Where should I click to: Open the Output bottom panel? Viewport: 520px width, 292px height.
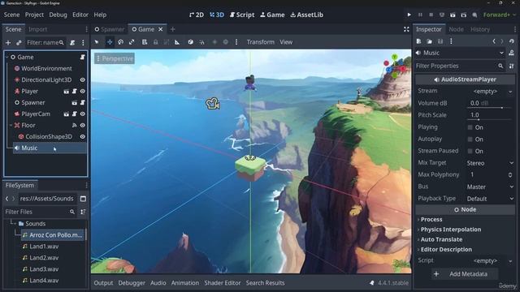(x=103, y=283)
